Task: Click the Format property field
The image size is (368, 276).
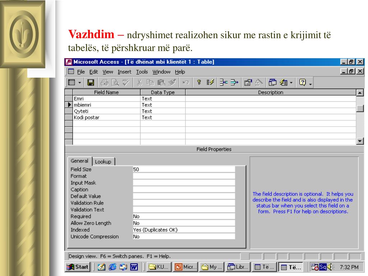Action: click(184, 176)
